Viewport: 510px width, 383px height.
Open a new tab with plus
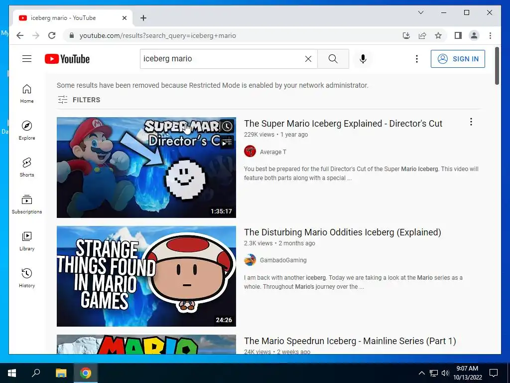click(143, 18)
